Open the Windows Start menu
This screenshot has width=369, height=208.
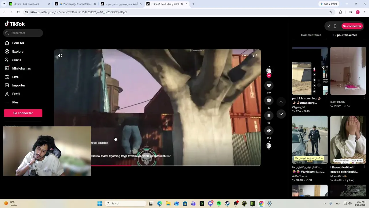pyautogui.click(x=99, y=203)
